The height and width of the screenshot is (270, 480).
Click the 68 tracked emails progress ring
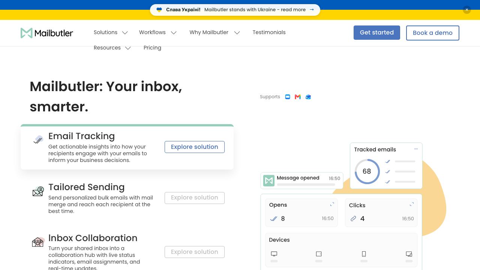(x=367, y=171)
